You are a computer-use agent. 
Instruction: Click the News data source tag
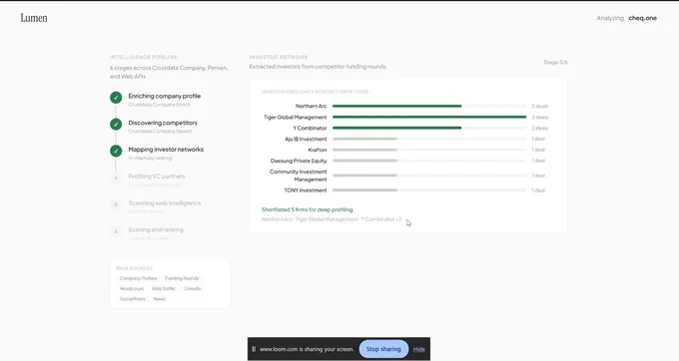coord(160,299)
